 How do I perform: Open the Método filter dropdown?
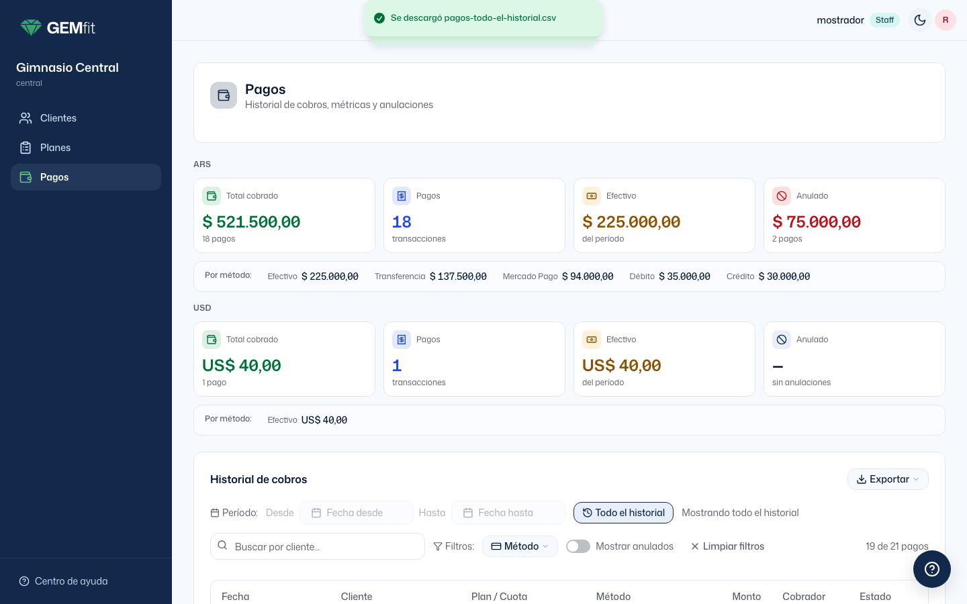tap(520, 546)
